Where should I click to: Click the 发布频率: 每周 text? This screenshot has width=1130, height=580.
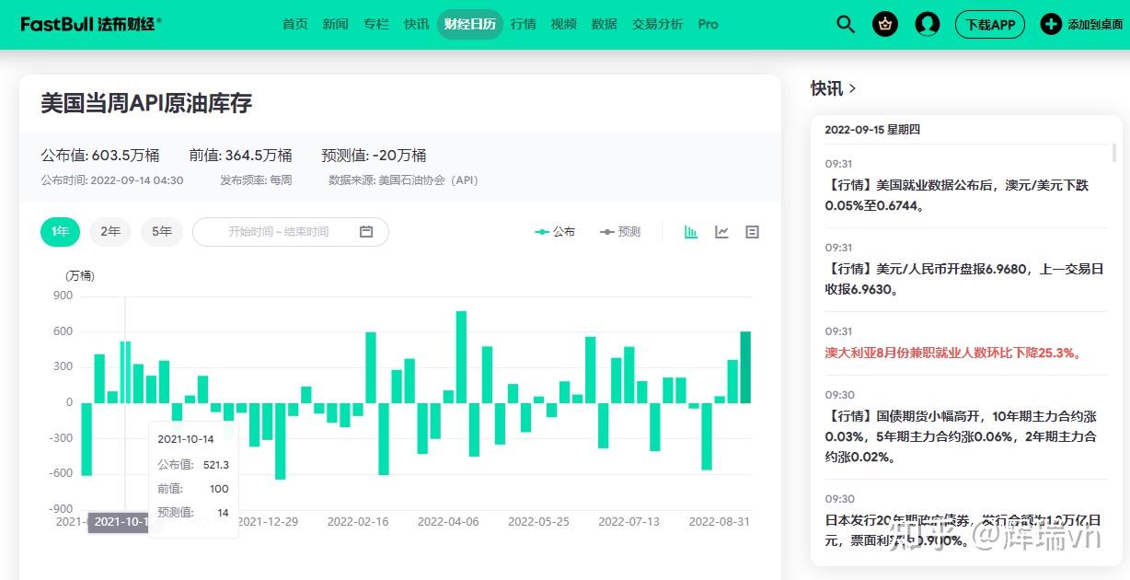point(256,180)
